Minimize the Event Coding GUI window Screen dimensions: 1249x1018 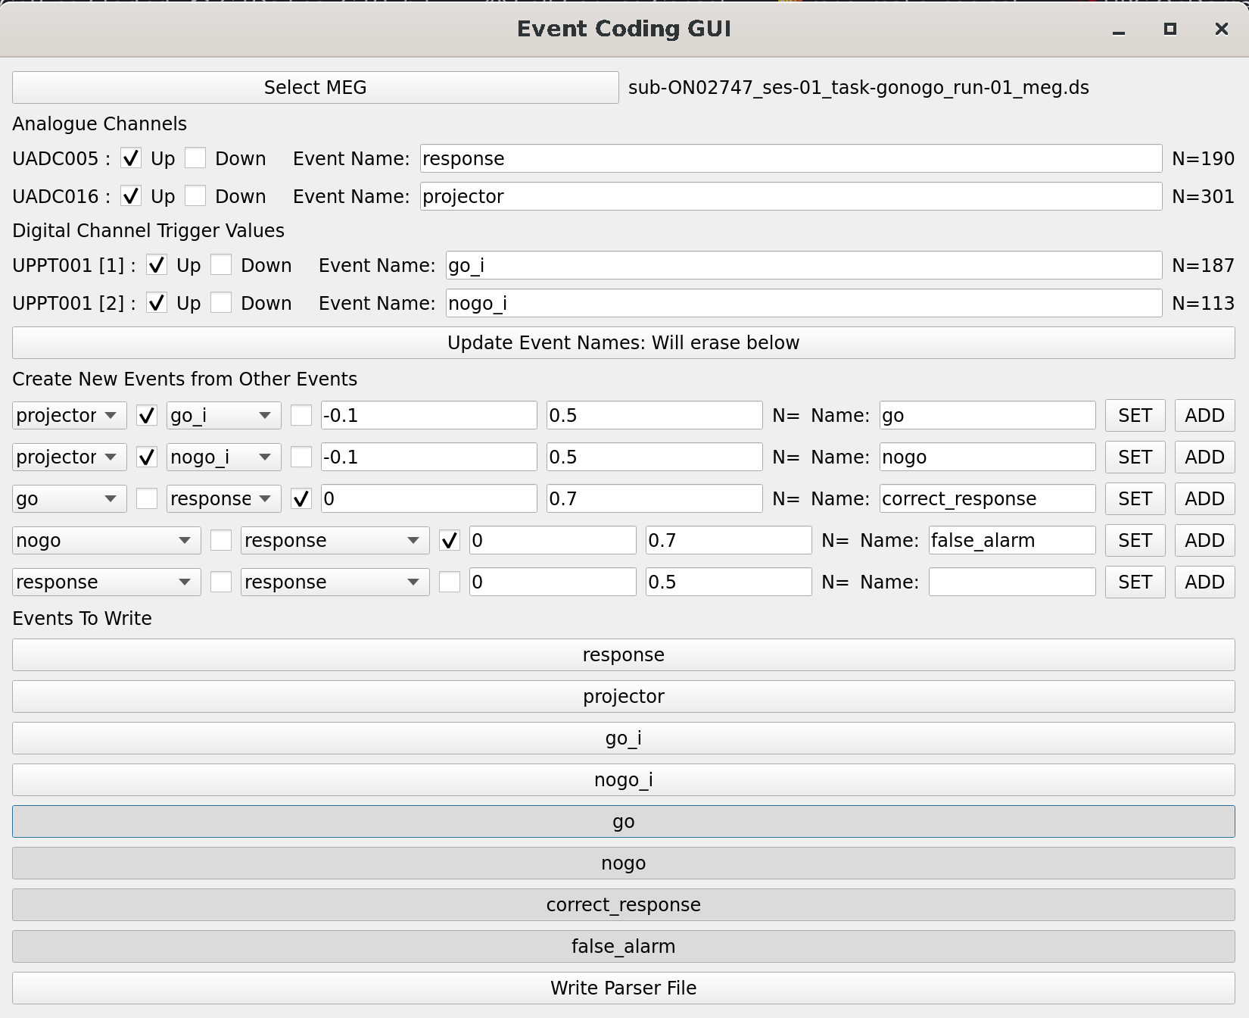(x=1118, y=30)
